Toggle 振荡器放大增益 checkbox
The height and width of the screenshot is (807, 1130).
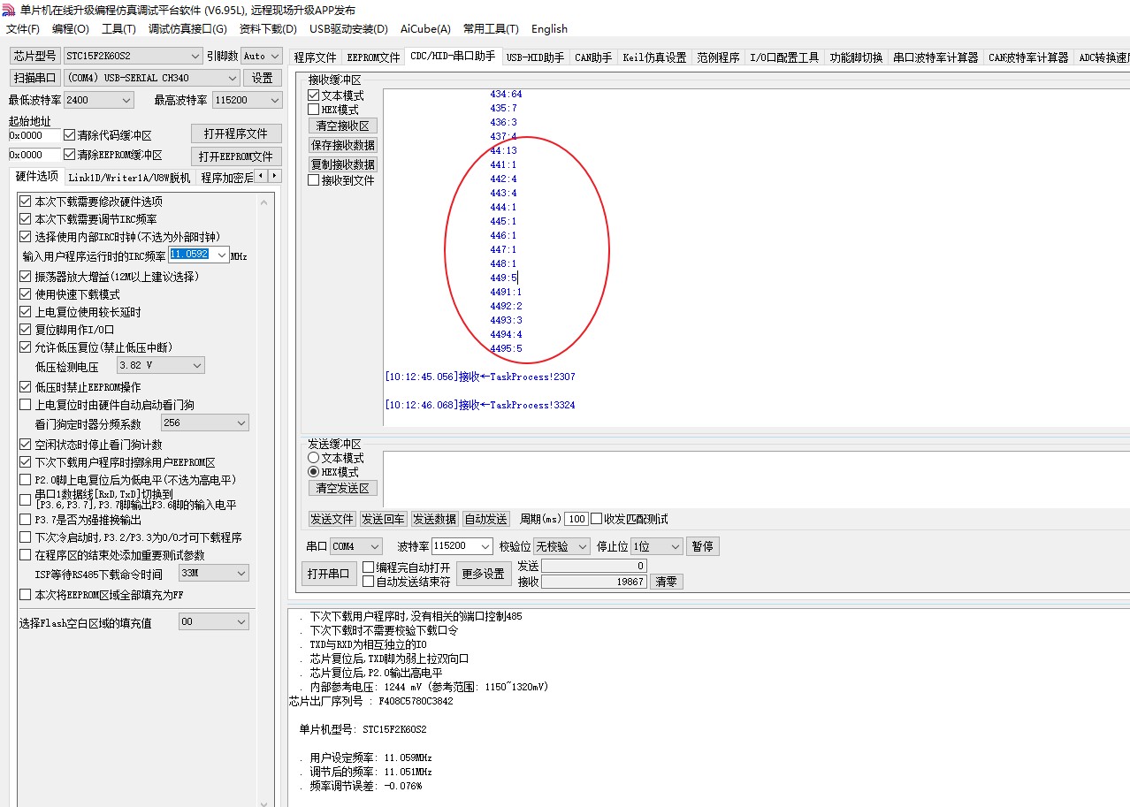(x=25, y=277)
